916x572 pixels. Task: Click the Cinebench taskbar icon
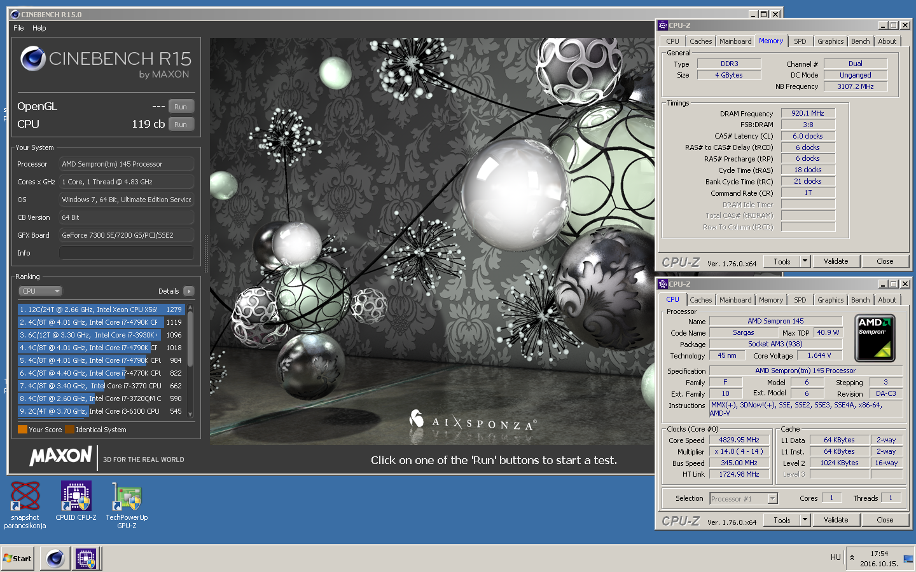pyautogui.click(x=55, y=559)
